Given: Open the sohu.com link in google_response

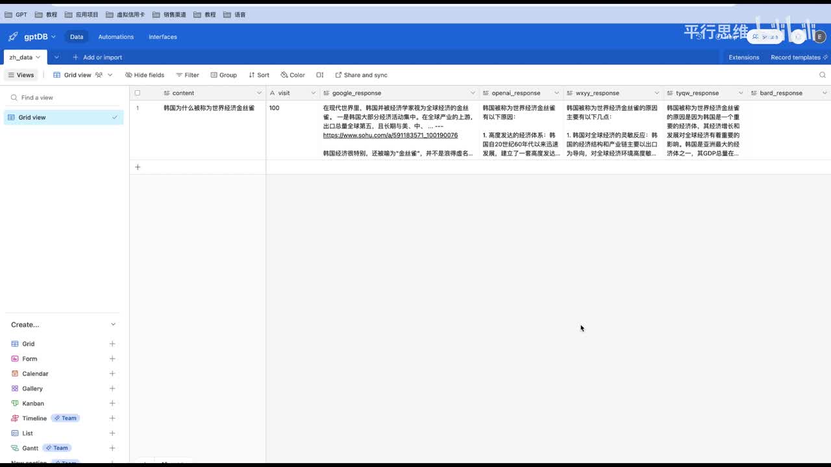Looking at the screenshot, I should pyautogui.click(x=390, y=136).
